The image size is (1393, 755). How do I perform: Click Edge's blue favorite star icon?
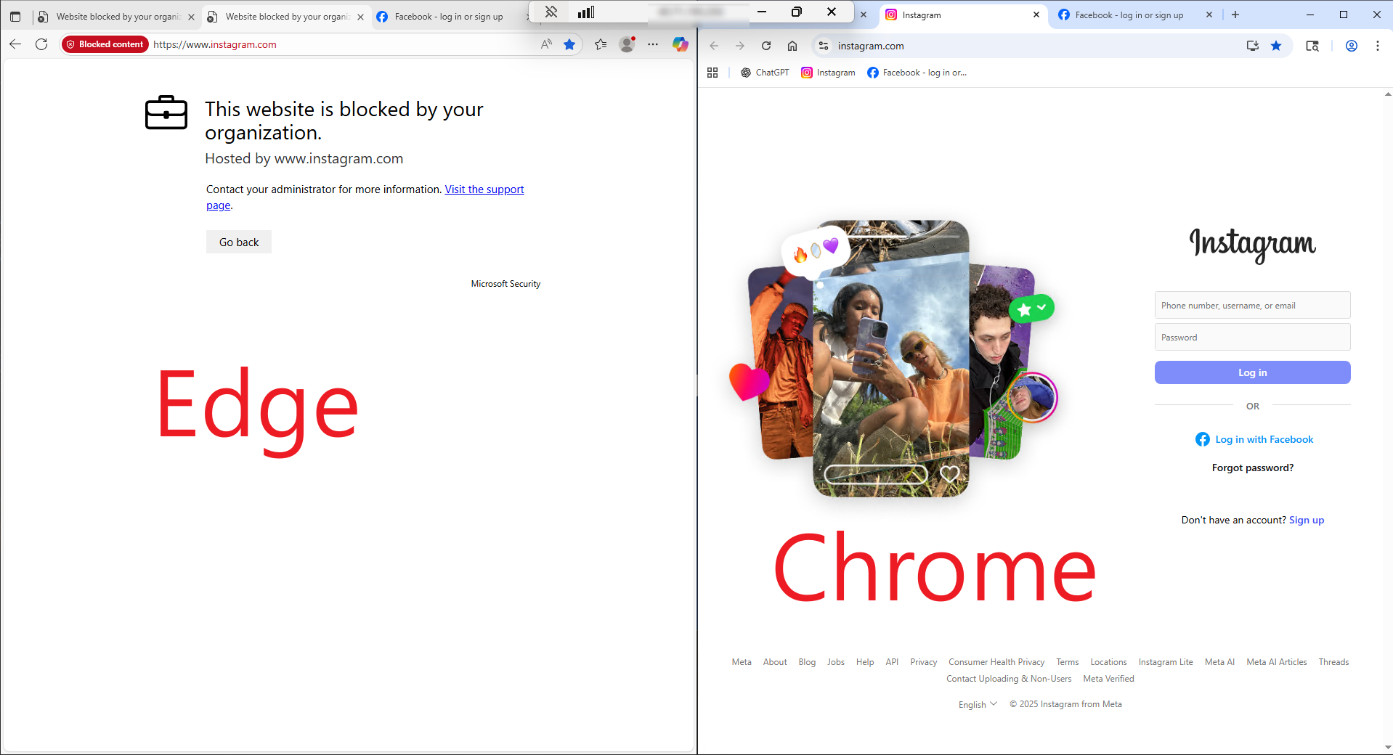569,44
